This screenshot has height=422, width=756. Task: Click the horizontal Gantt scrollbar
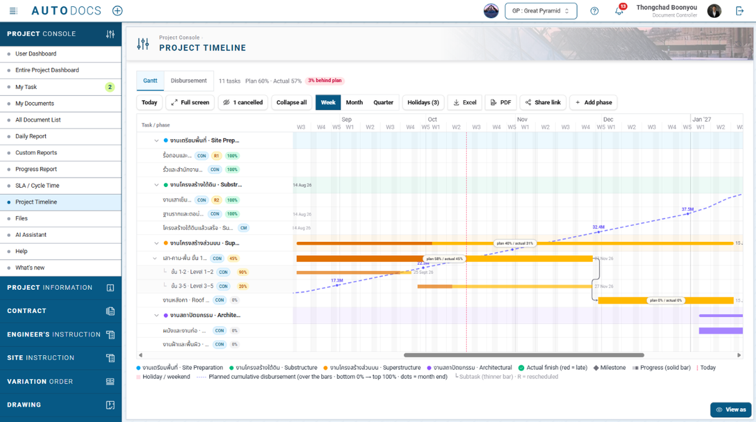click(x=524, y=355)
